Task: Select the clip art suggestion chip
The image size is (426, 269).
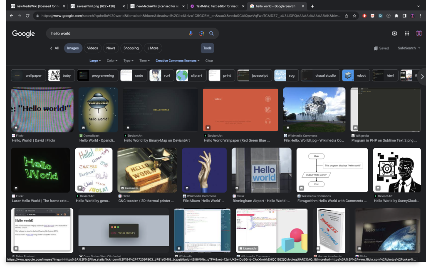Action: [x=191, y=76]
